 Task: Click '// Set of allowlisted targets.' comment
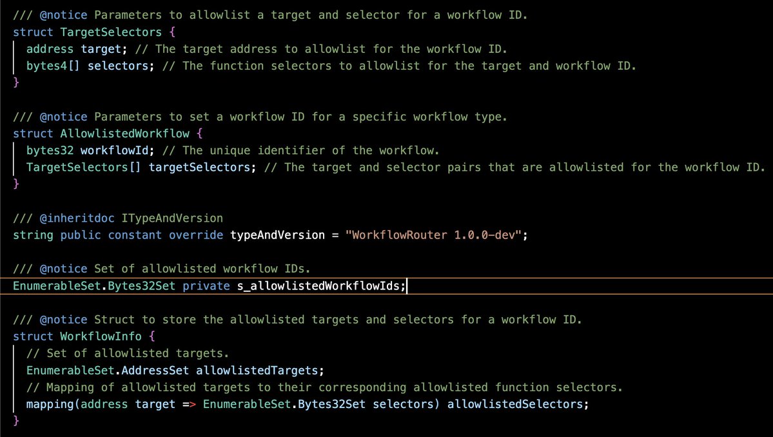coord(128,353)
